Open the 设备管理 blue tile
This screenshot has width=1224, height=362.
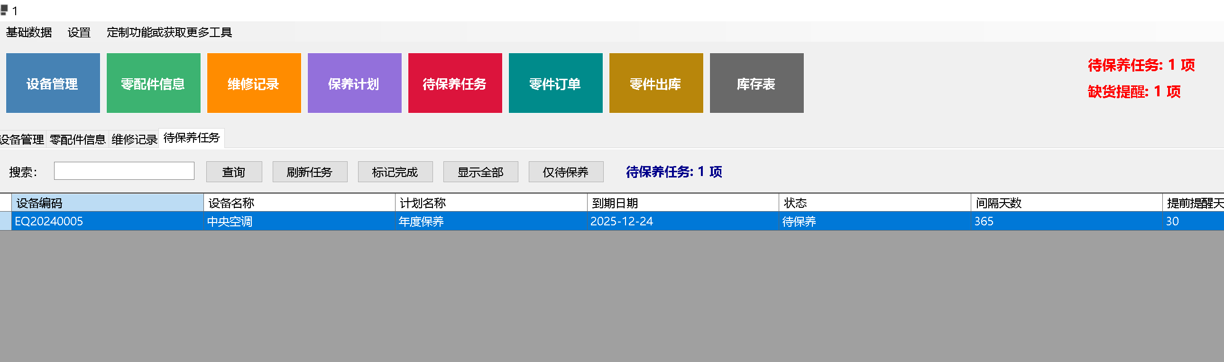click(53, 83)
